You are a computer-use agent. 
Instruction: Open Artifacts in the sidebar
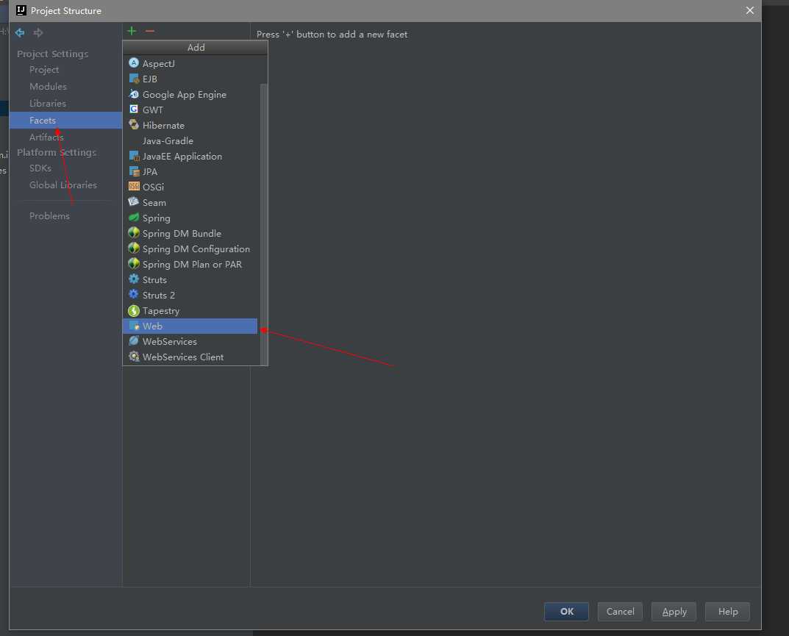click(x=46, y=137)
